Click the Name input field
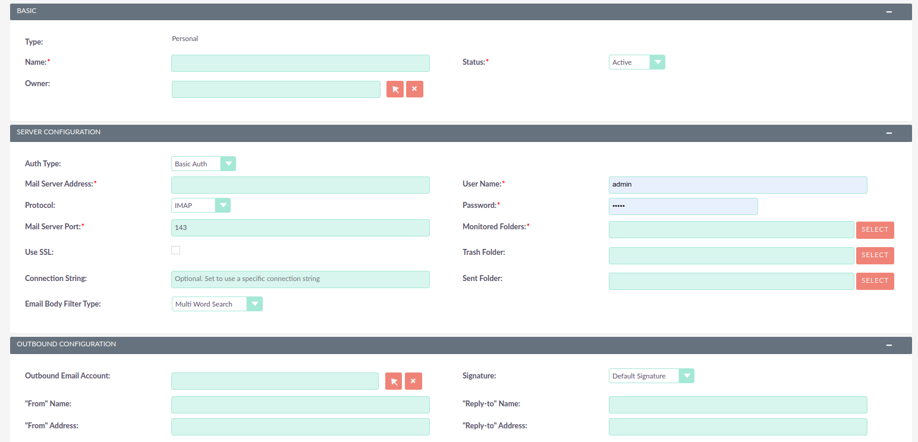This screenshot has height=442, width=918. [x=300, y=63]
